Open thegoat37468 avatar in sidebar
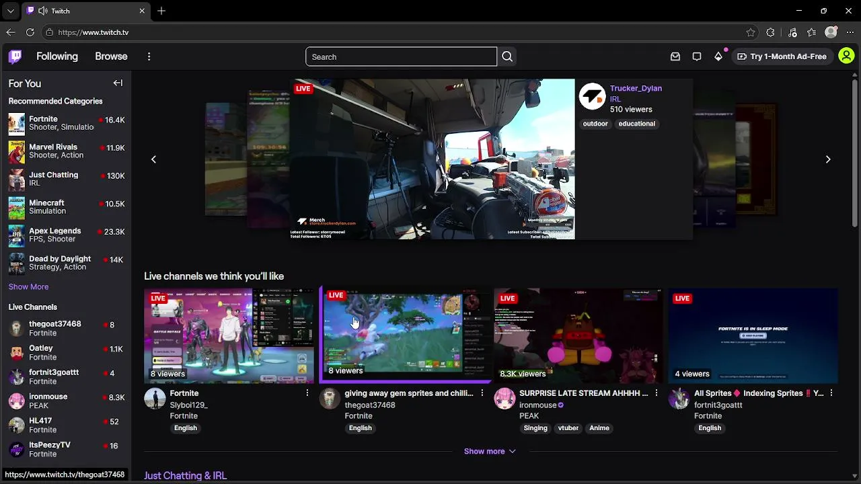This screenshot has width=861, height=484. pos(17,328)
